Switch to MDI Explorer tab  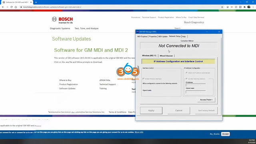point(142,36)
